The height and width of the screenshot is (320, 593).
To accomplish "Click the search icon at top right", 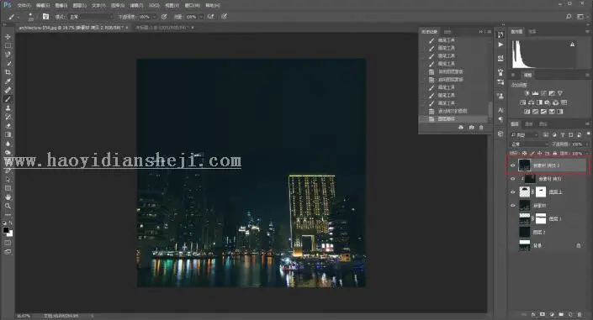I will (569, 17).
